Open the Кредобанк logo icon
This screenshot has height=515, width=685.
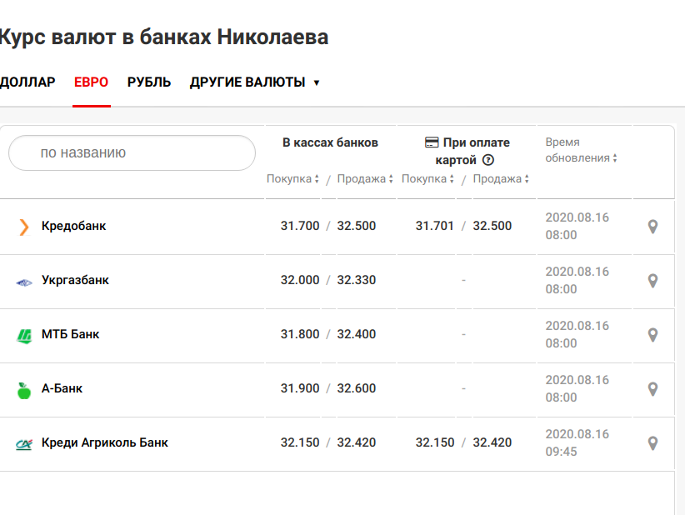click(24, 227)
